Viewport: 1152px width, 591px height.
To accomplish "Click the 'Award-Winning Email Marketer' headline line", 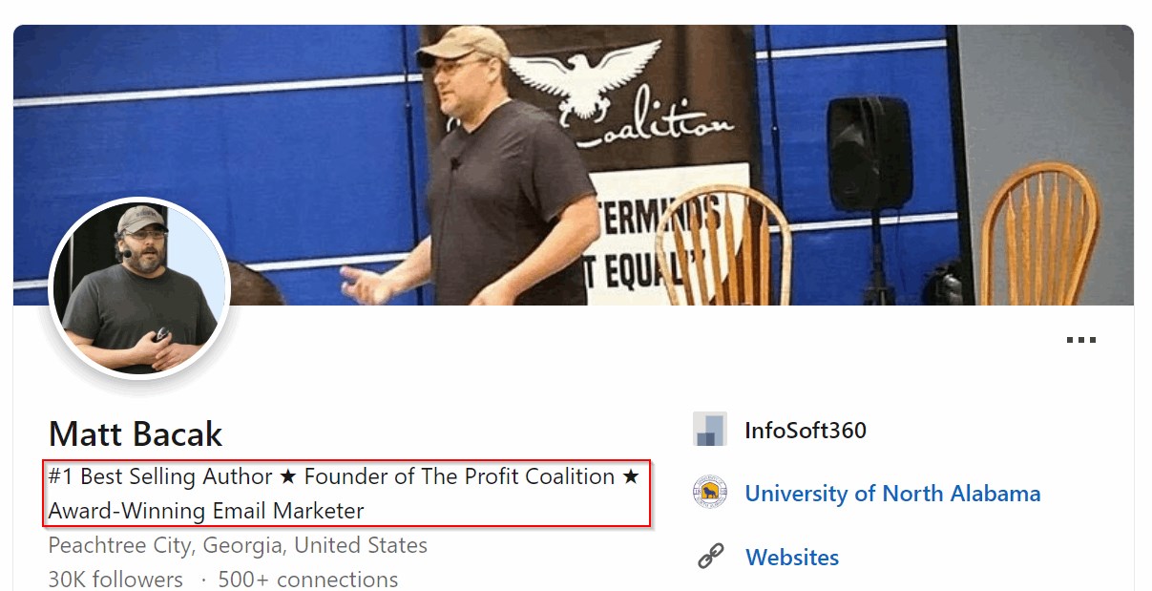I will (x=206, y=511).
